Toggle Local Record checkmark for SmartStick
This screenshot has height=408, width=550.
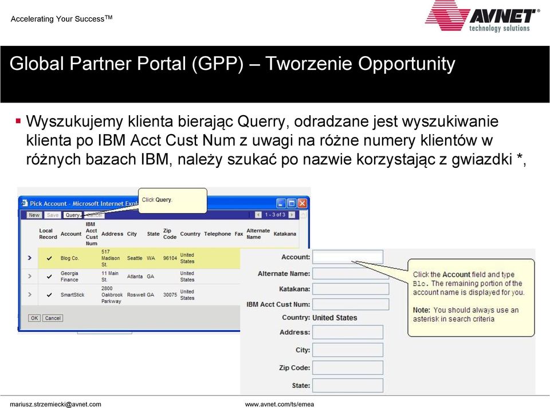(x=49, y=295)
